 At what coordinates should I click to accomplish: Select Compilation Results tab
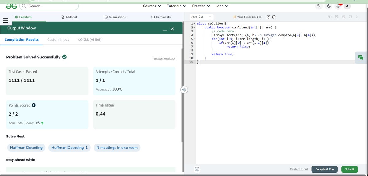[21, 39]
